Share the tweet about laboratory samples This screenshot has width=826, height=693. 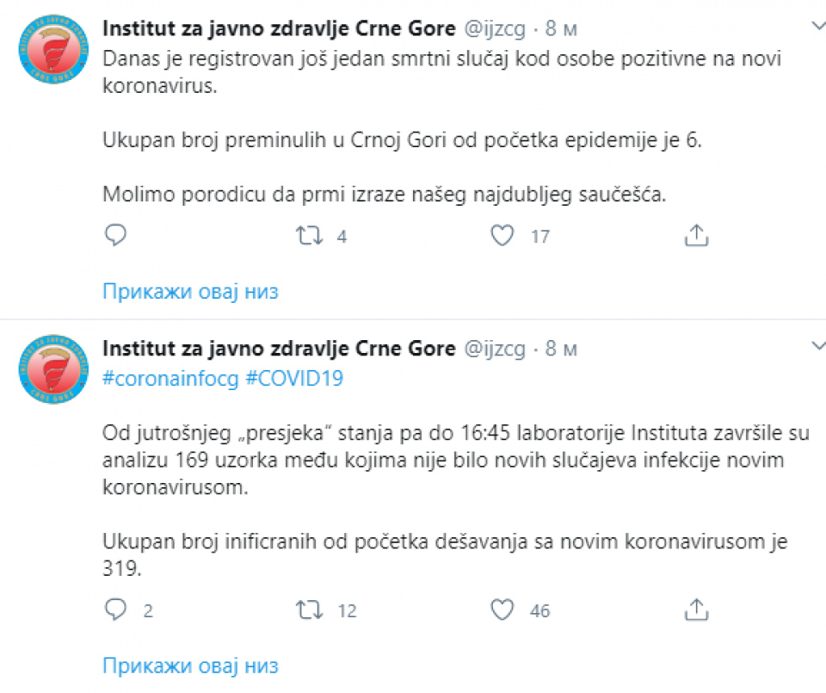pos(695,610)
